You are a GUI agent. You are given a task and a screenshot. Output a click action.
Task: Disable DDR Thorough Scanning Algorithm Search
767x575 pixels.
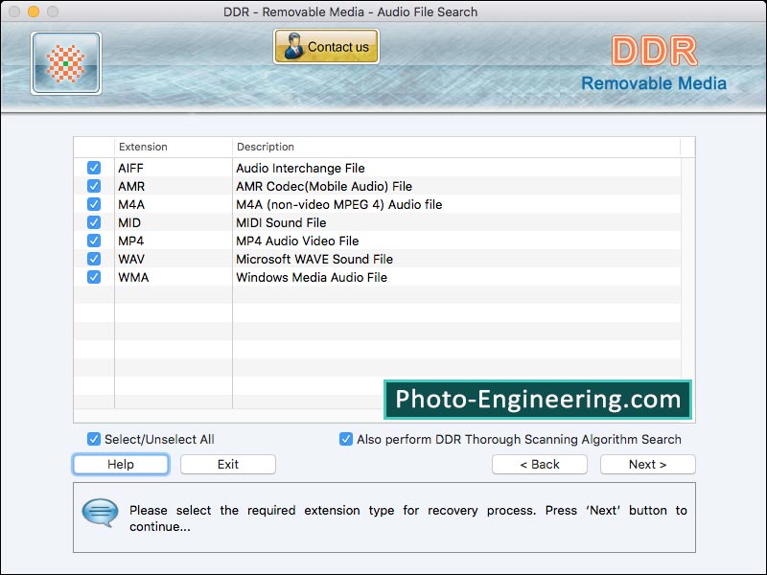[345, 439]
